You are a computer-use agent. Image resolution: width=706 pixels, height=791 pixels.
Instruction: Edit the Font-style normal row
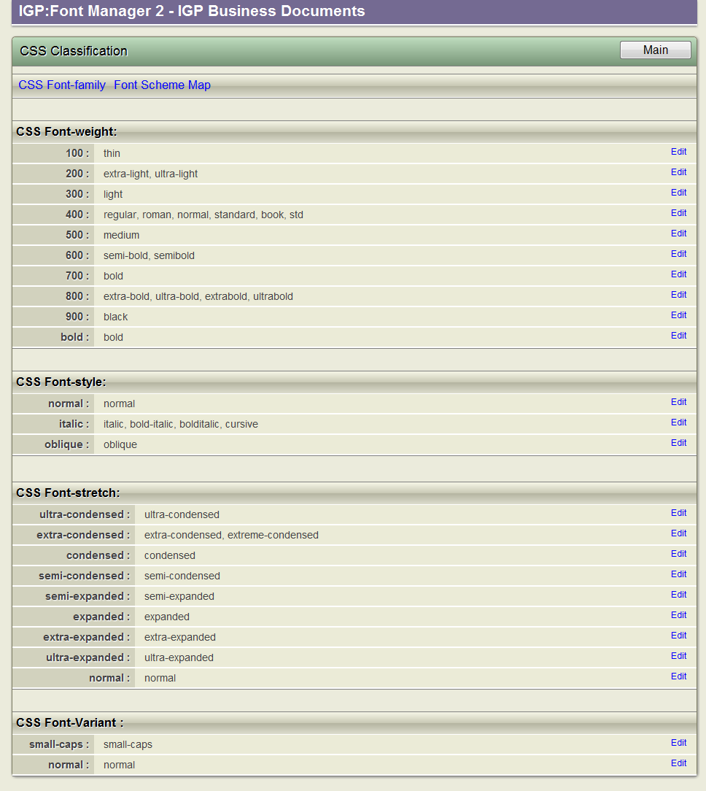click(678, 402)
